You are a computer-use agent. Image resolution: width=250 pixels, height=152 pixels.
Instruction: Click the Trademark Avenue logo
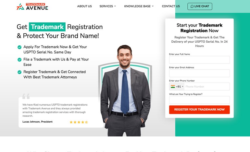[32, 6]
